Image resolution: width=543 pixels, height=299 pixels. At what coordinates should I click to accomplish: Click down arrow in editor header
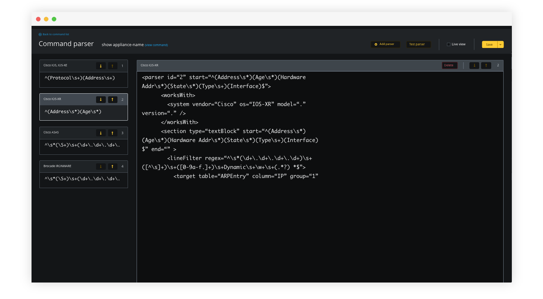pos(474,65)
